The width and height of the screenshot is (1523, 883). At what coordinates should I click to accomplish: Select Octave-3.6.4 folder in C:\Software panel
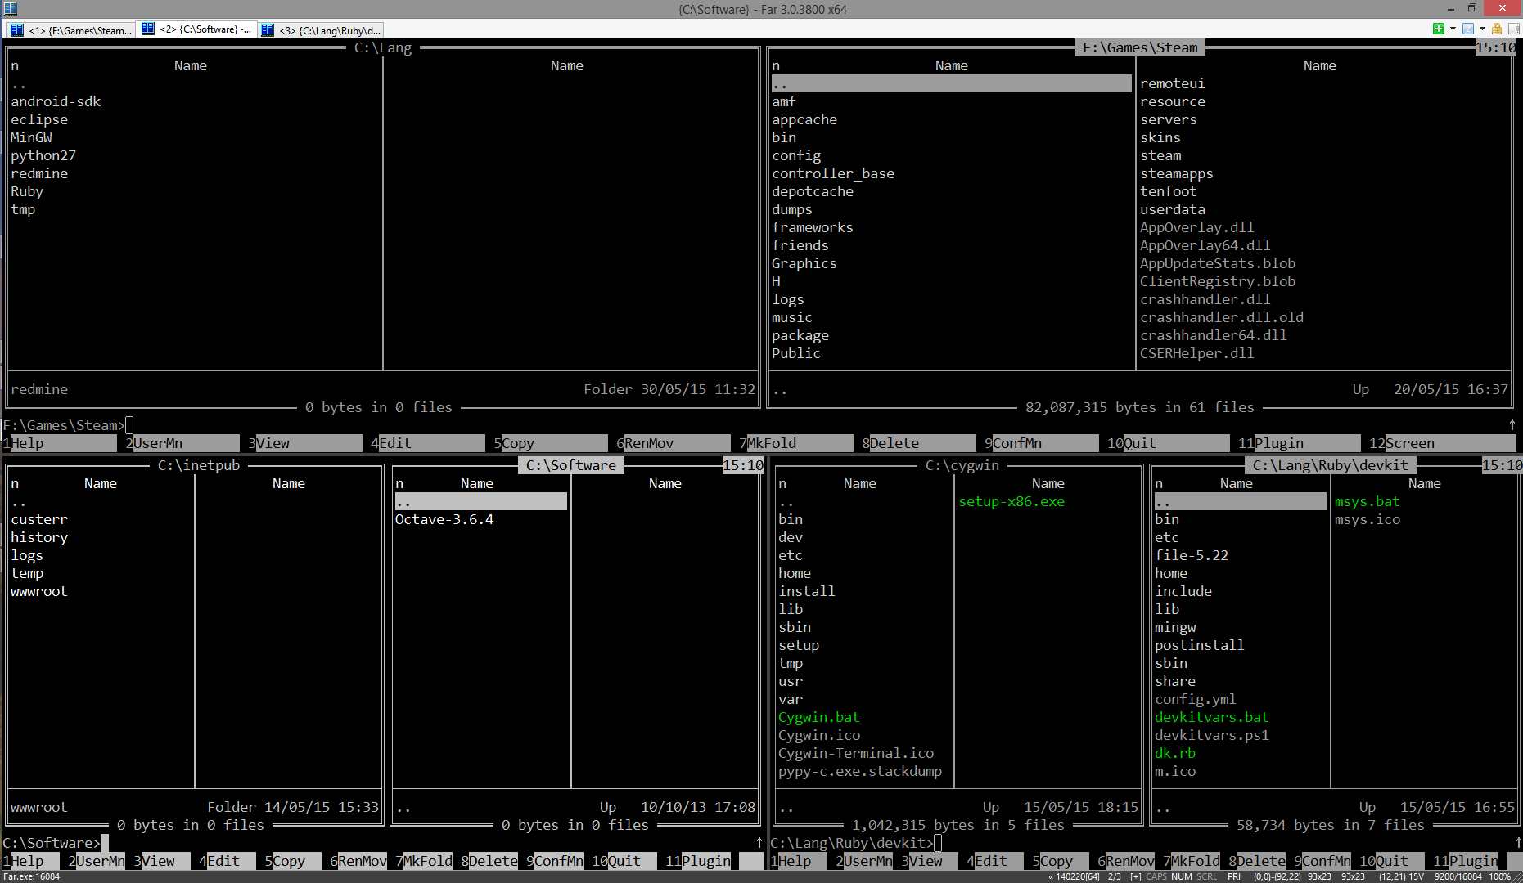(x=444, y=519)
